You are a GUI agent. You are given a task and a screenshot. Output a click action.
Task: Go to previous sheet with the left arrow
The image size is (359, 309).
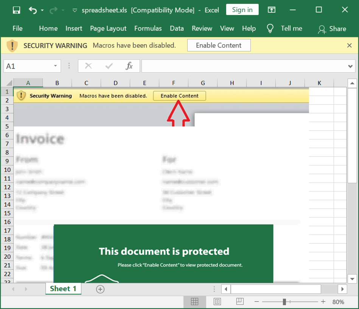tap(13, 289)
